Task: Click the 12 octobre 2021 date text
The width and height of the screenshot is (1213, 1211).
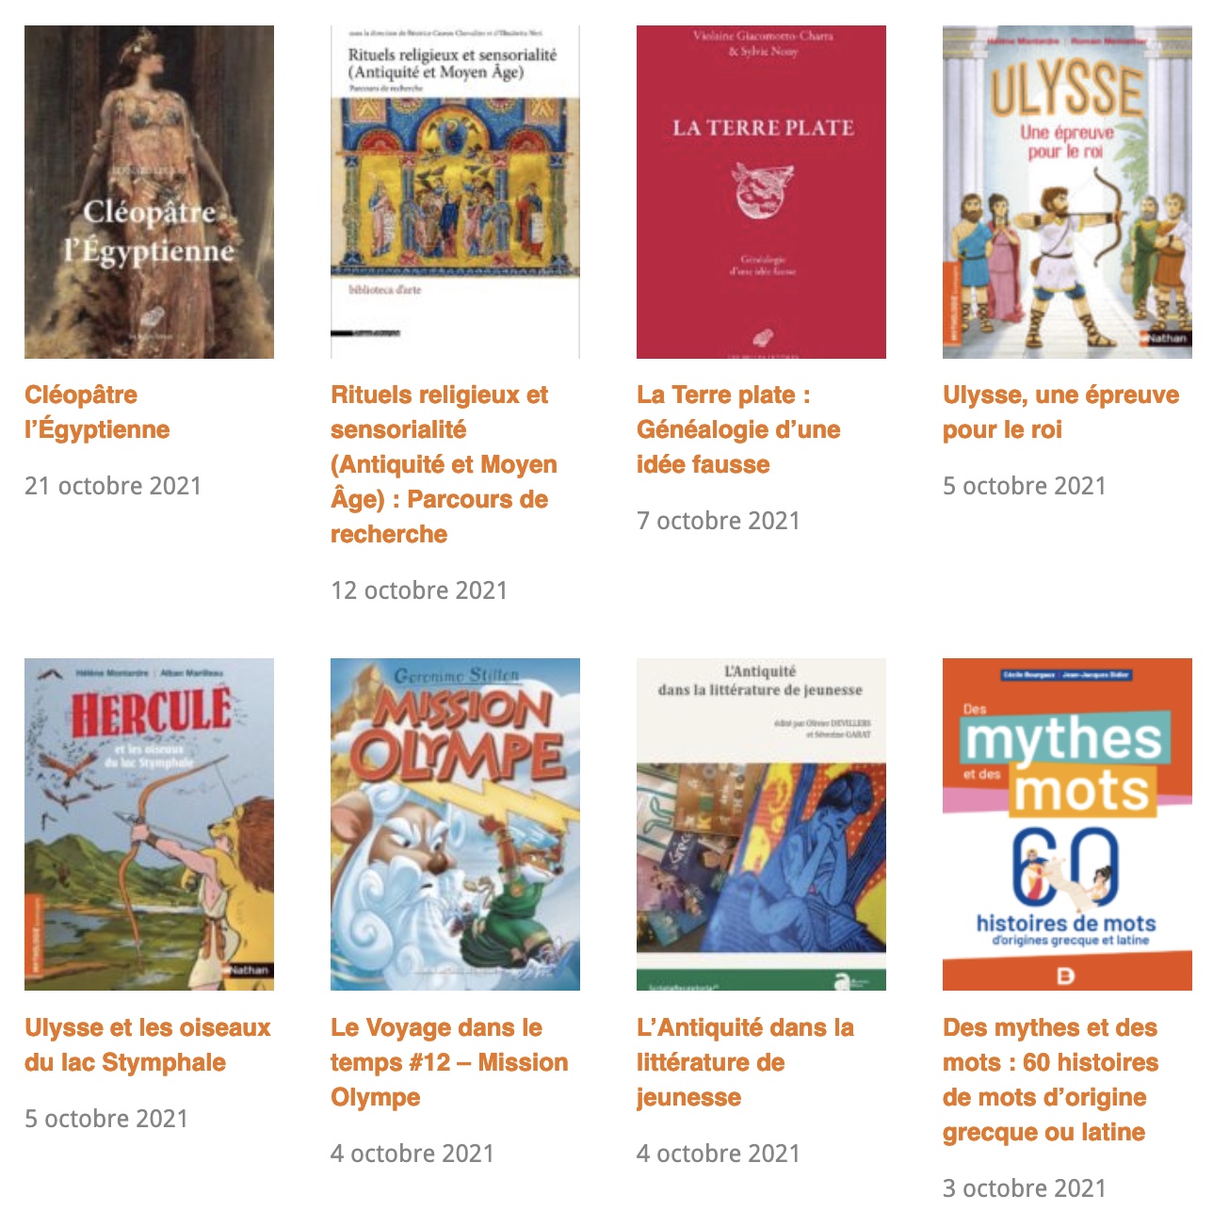Action: (x=419, y=590)
